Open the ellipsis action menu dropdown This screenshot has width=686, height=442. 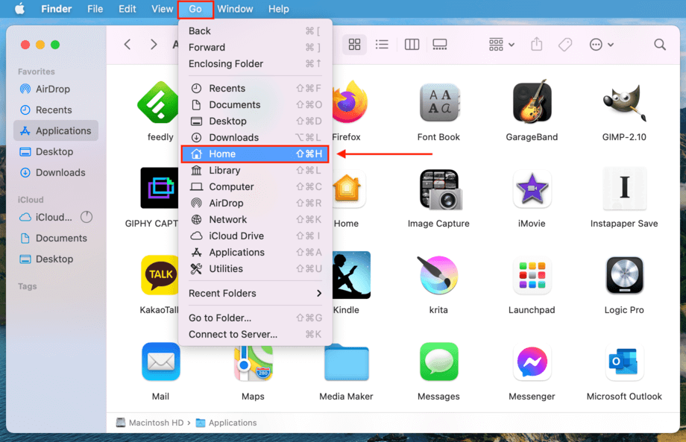(602, 44)
